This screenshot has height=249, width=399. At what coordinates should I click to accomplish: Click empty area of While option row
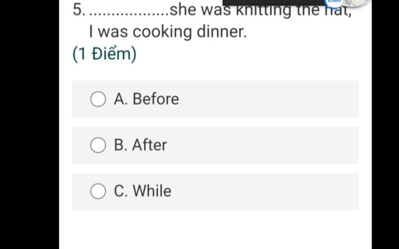coord(265,191)
